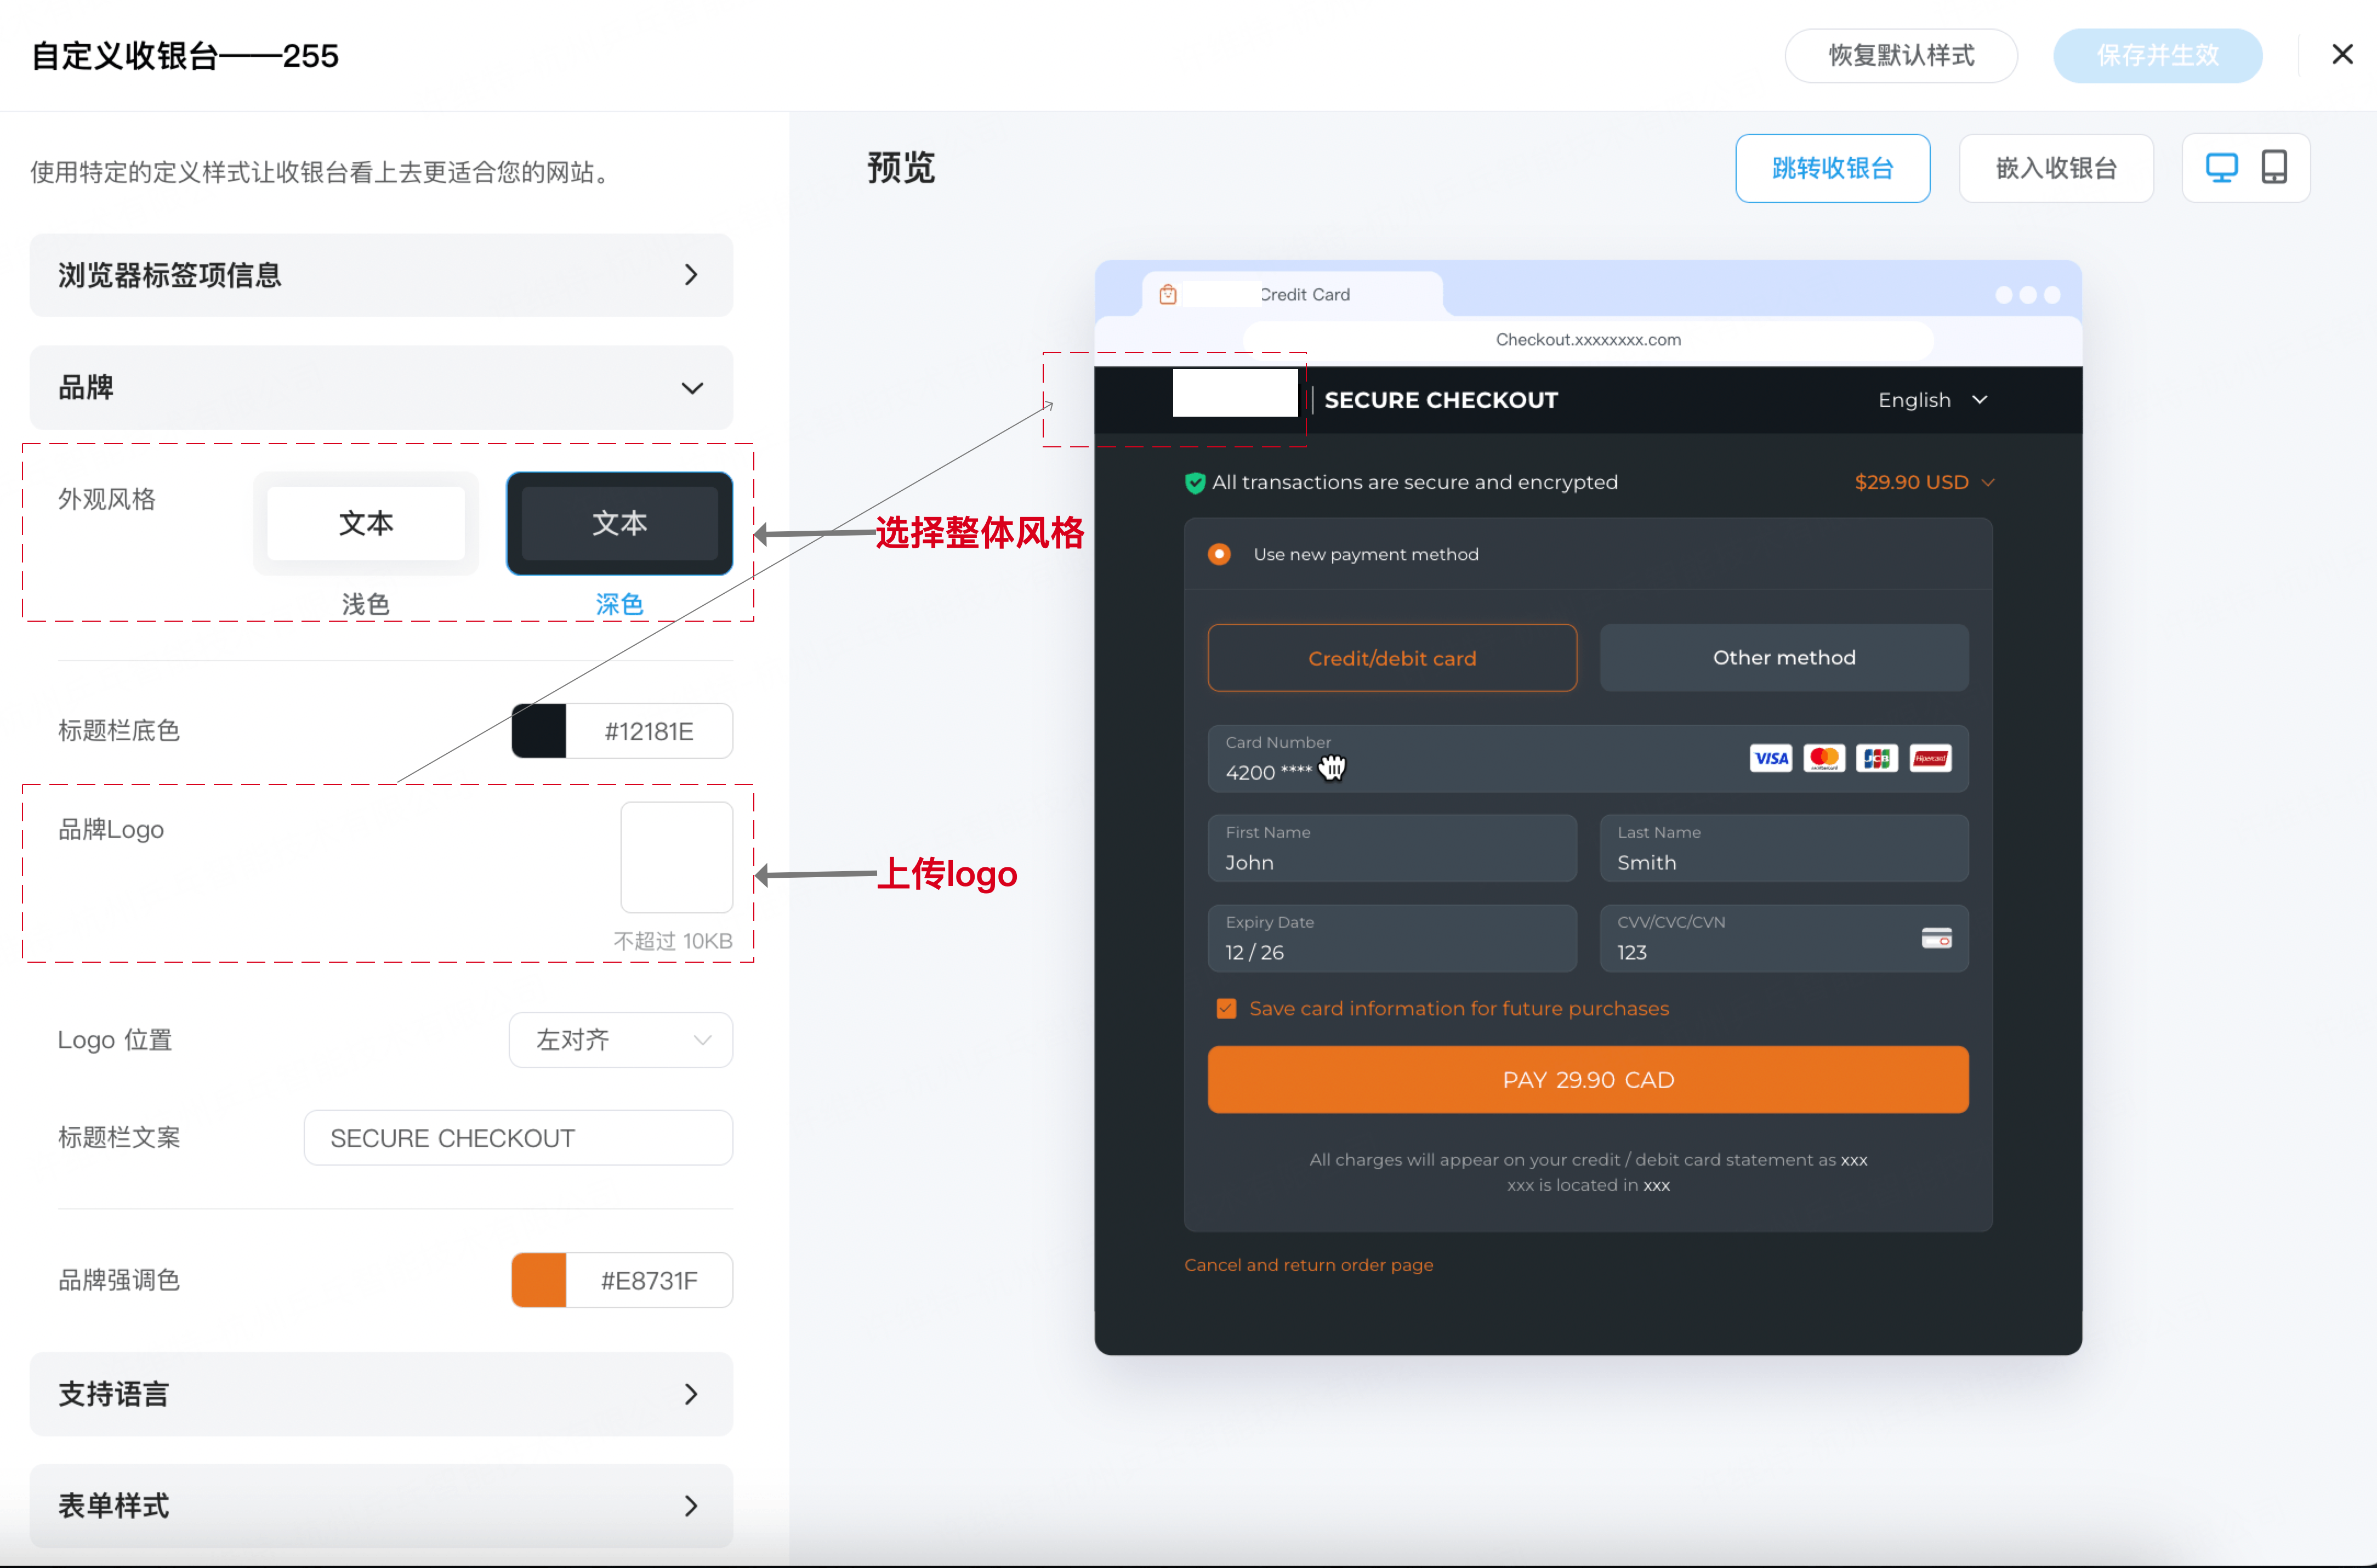The width and height of the screenshot is (2377, 1568).
Task: Select Use new payment method radio
Action: 1219,554
